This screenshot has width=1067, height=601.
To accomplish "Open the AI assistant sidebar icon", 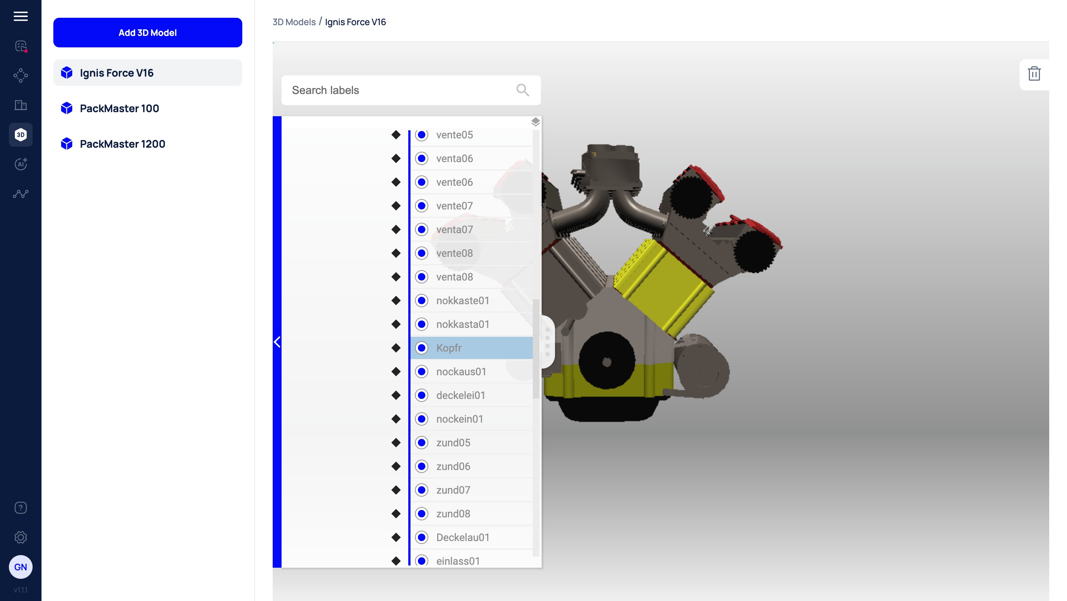I will coord(20,164).
